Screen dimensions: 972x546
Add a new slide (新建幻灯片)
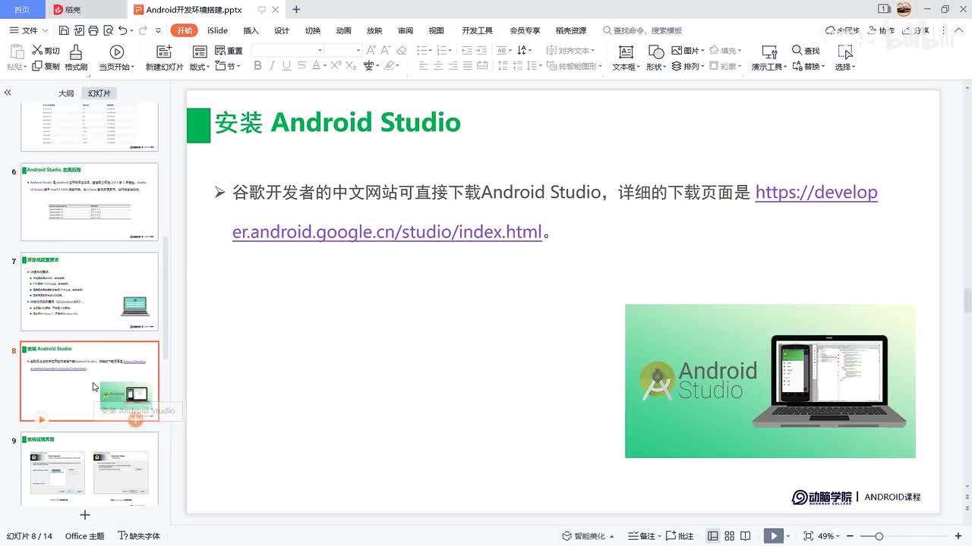click(x=164, y=58)
